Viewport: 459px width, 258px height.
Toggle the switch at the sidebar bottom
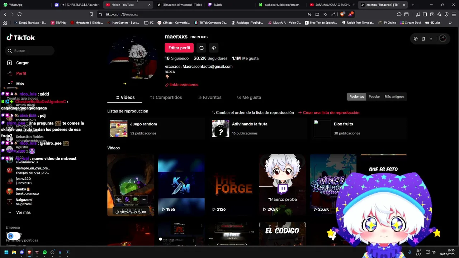tap(14, 236)
